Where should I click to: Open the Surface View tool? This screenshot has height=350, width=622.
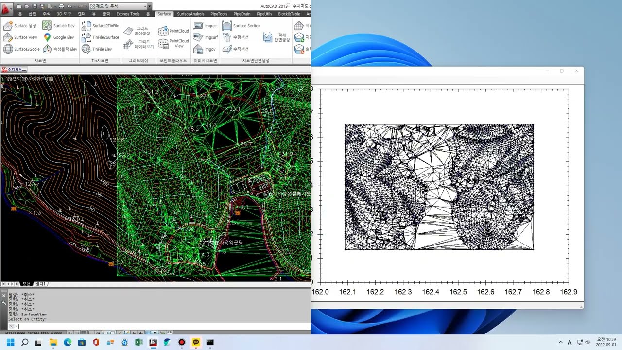[8, 37]
